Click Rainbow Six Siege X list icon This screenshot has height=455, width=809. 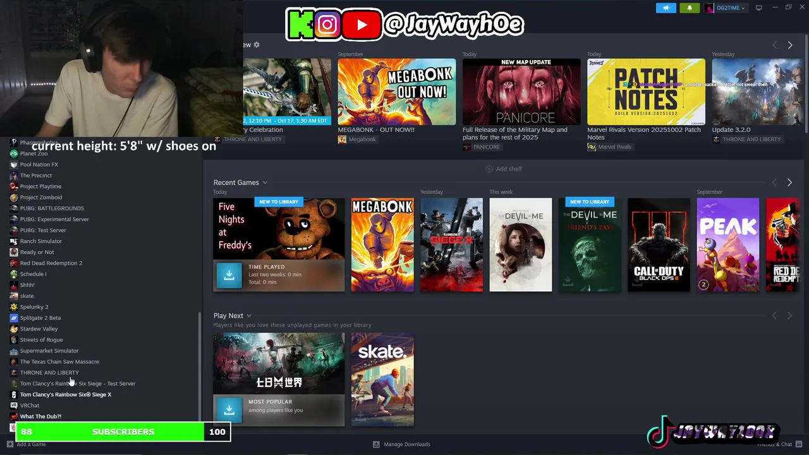[14, 394]
